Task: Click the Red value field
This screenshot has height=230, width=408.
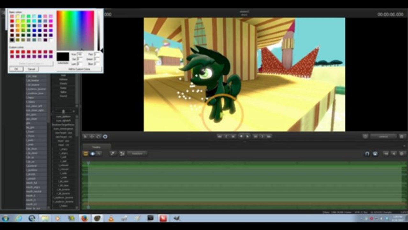Action: click(x=97, y=54)
